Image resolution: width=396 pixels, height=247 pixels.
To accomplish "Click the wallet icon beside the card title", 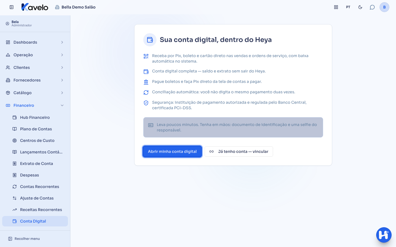I will pyautogui.click(x=150, y=40).
